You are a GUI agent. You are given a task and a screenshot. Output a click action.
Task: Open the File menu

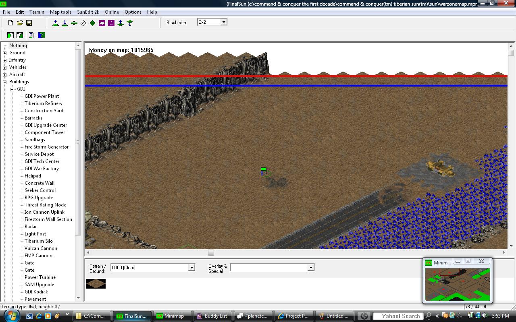[6, 12]
